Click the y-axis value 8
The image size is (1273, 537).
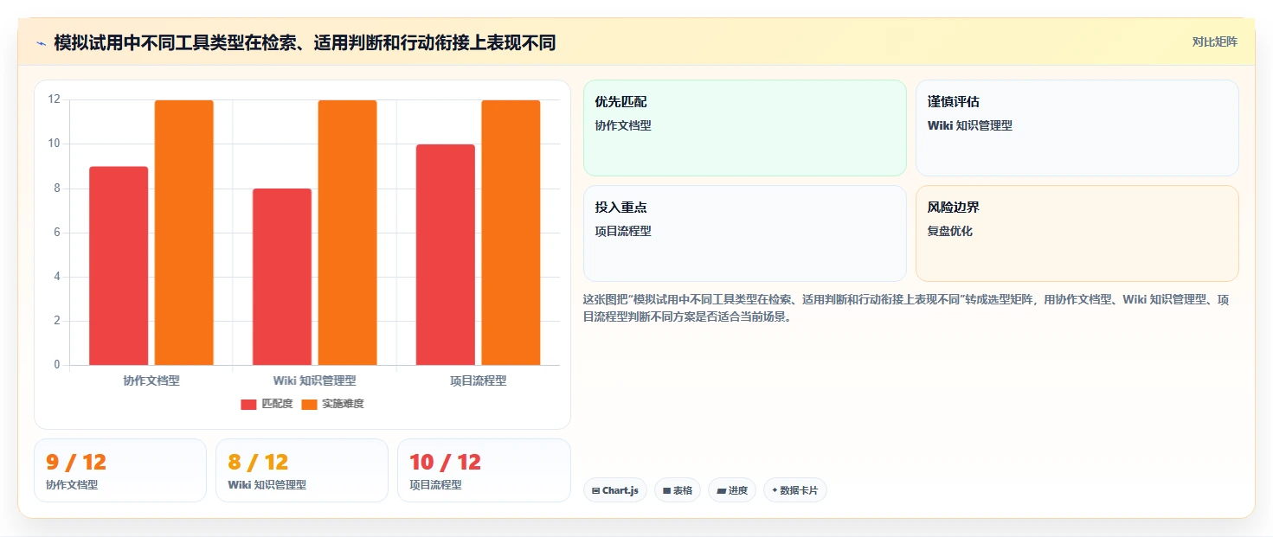(57, 188)
